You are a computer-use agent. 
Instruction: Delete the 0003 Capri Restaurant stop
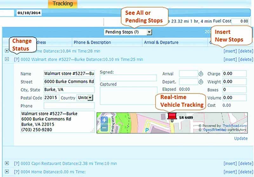click(245, 164)
